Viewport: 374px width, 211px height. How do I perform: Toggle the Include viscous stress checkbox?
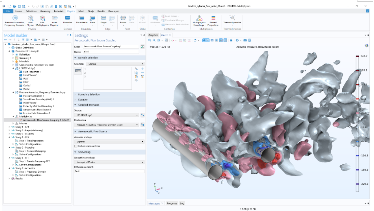point(76,146)
